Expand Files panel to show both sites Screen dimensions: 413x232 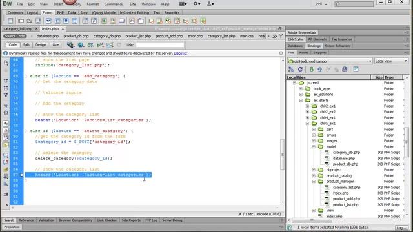click(x=356, y=69)
